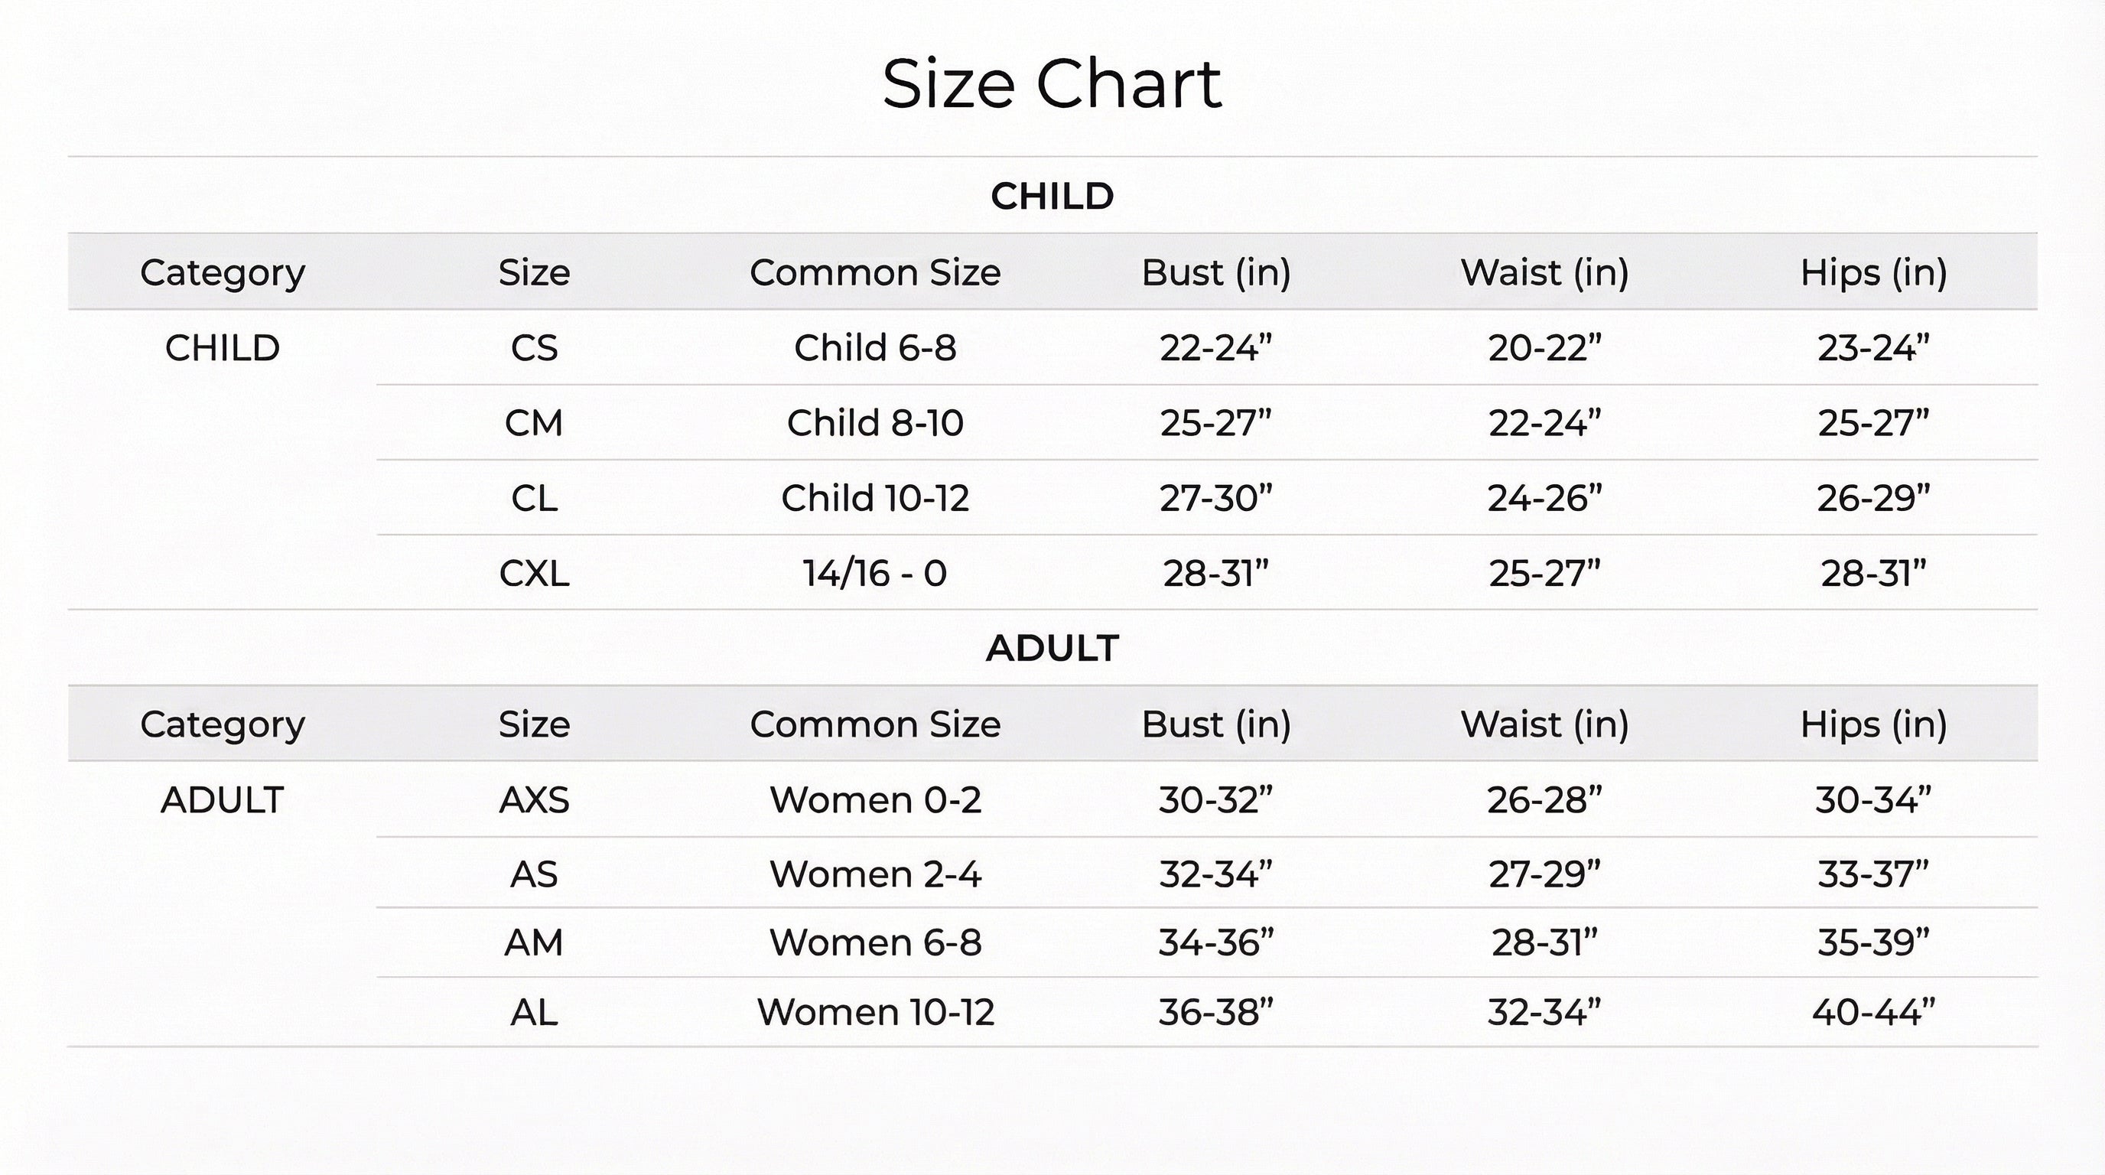Click the AL size cell
Image resolution: width=2105 pixels, height=1175 pixels.
pos(534,1012)
